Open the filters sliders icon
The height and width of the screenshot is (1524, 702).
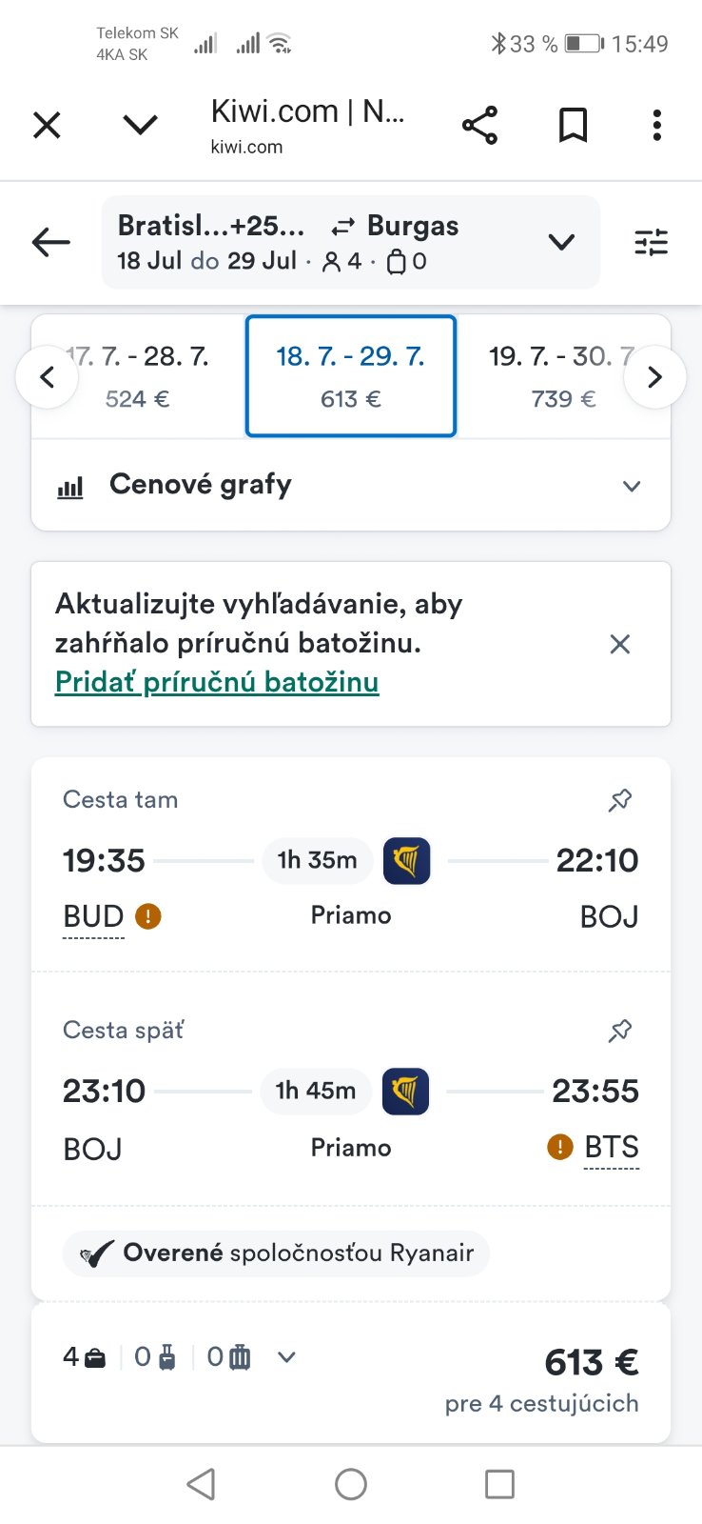652,243
